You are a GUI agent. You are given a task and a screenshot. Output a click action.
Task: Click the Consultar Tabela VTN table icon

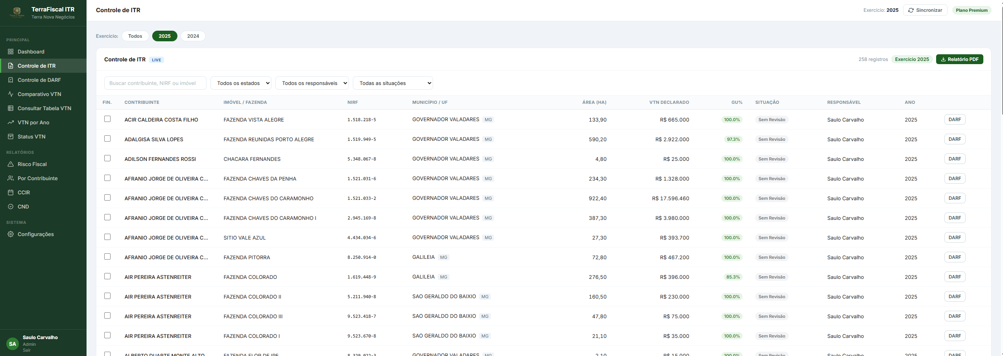tap(11, 108)
